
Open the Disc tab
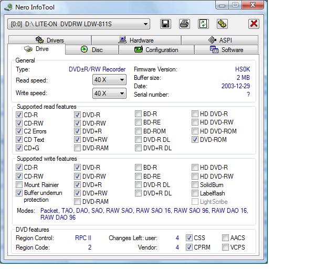[x=92, y=50]
